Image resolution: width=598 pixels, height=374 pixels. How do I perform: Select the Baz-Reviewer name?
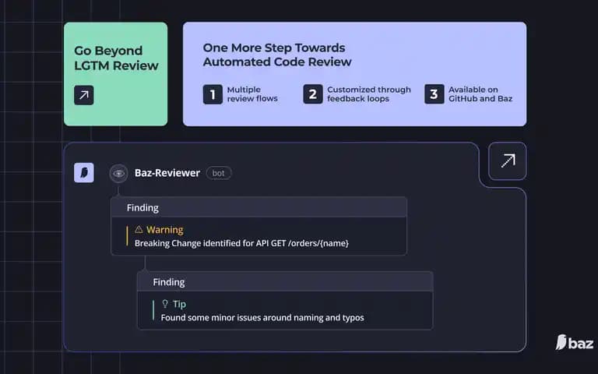167,173
